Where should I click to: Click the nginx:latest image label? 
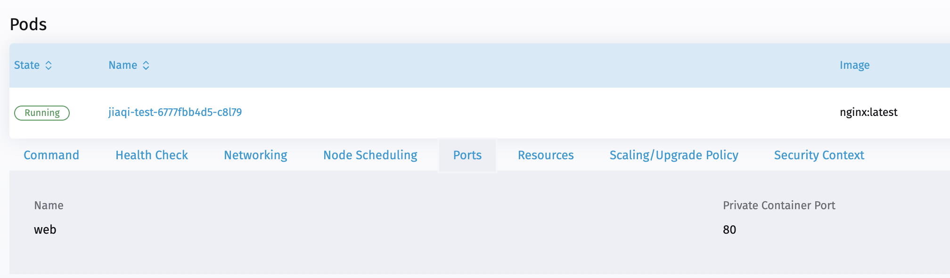click(868, 113)
